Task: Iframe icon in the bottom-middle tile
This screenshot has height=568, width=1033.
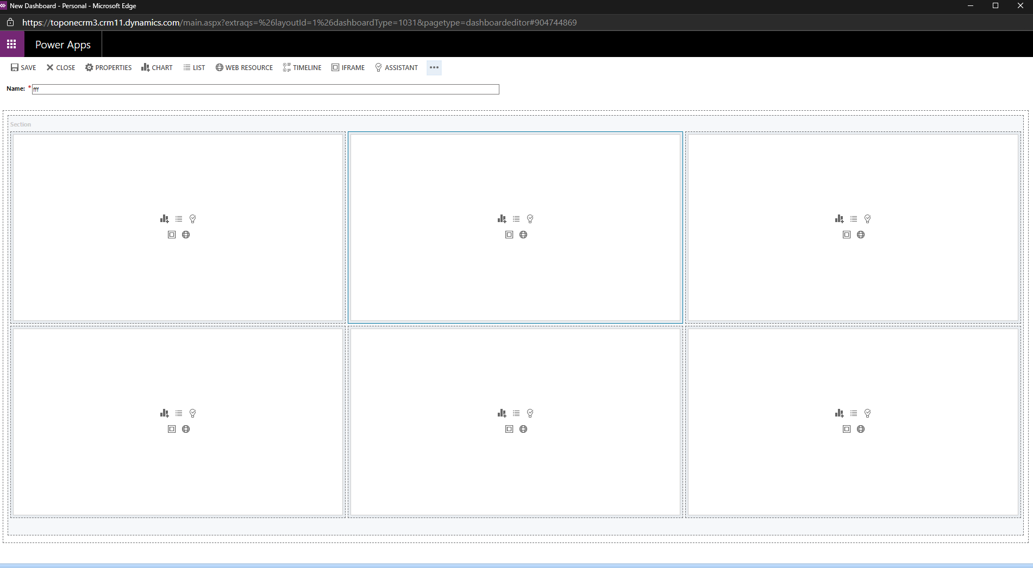Action: [509, 429]
